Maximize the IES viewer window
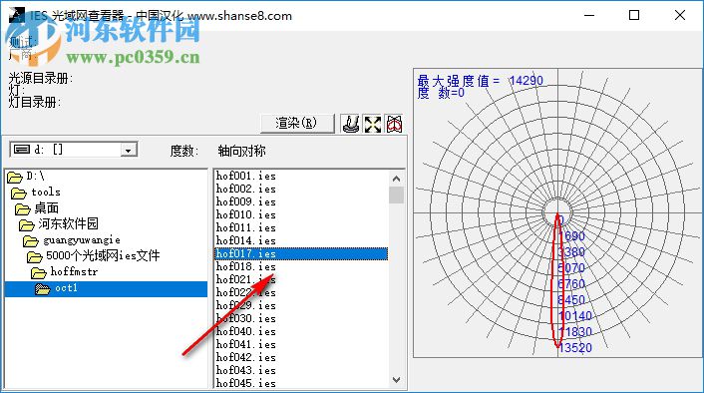 click(634, 15)
